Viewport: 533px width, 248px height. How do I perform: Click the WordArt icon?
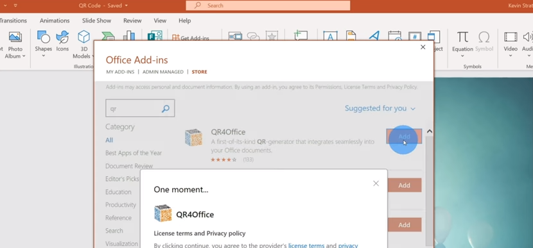pyautogui.click(x=374, y=36)
